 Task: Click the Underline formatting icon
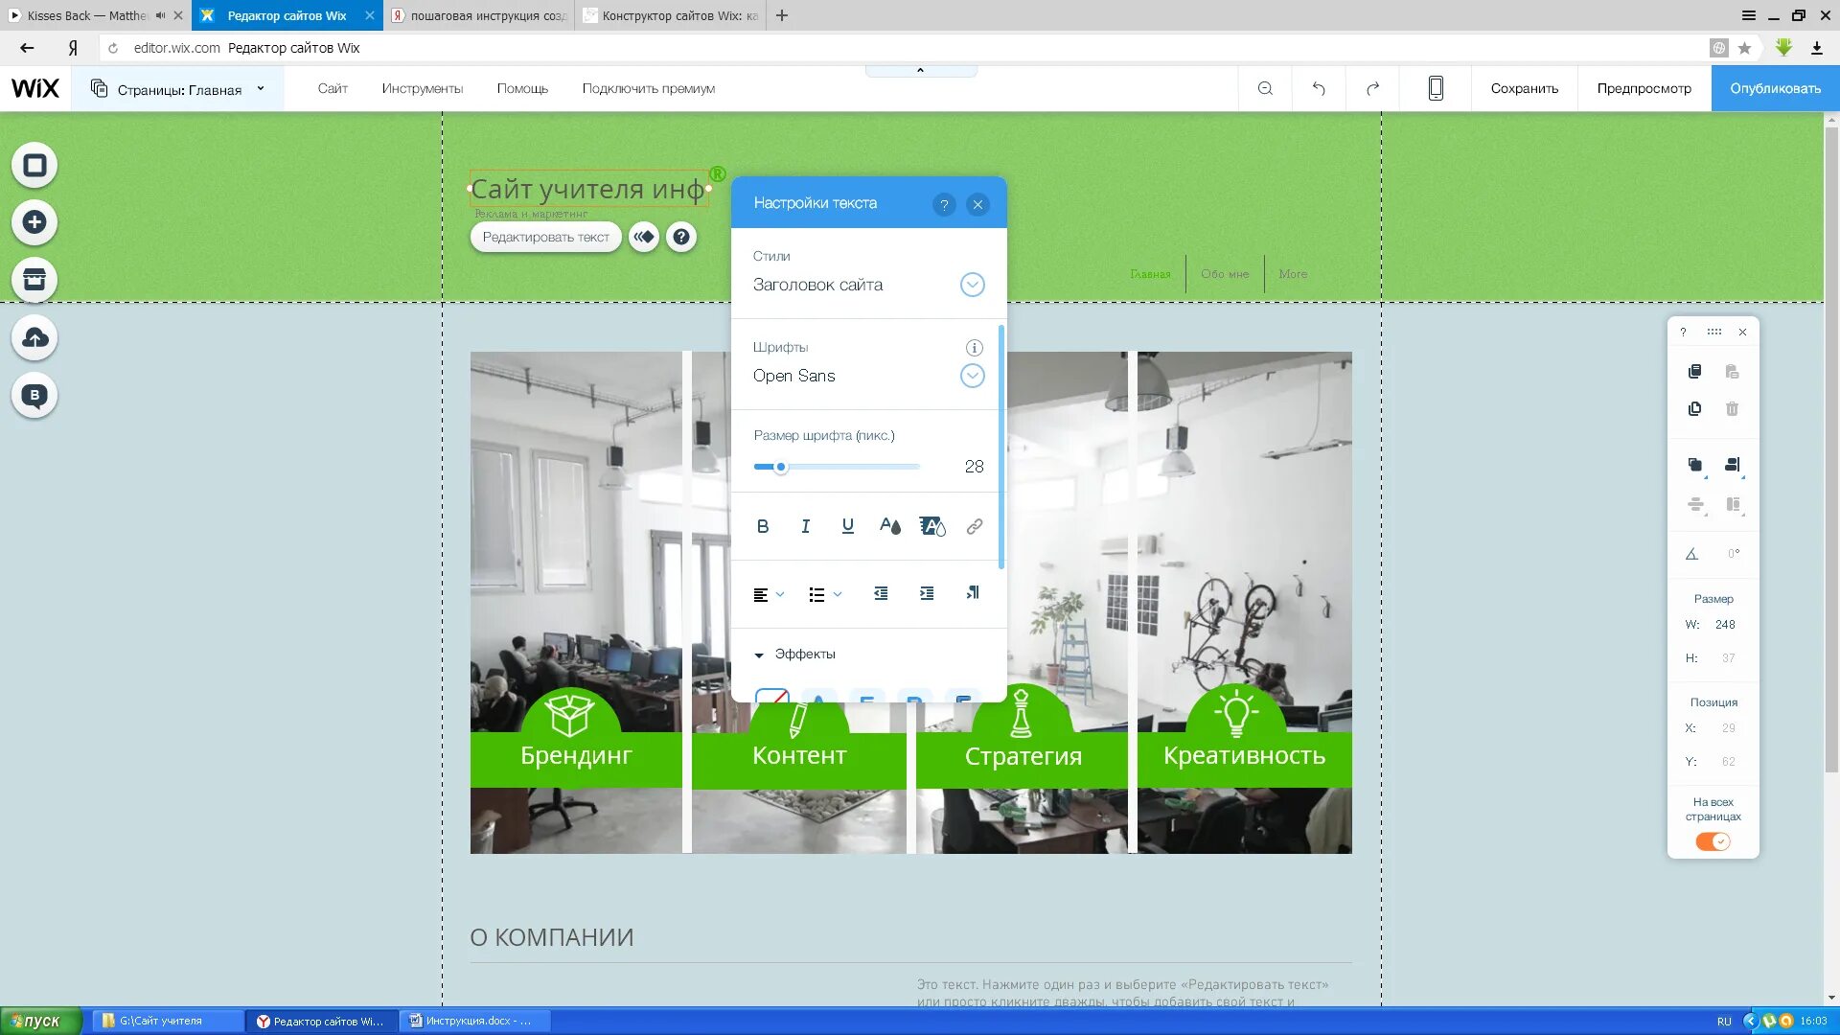pyautogui.click(x=847, y=526)
